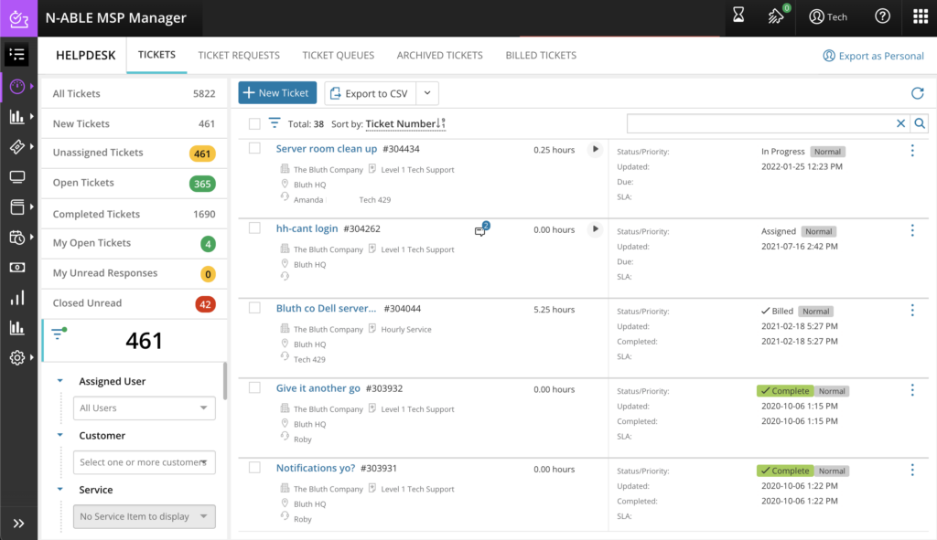Click the filter icon next to Total

tap(275, 123)
